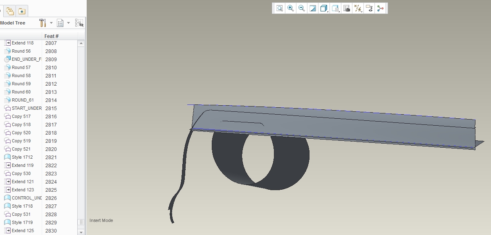Switch to the Folder Browser tab
The width and height of the screenshot is (491, 235).
(x=10, y=11)
